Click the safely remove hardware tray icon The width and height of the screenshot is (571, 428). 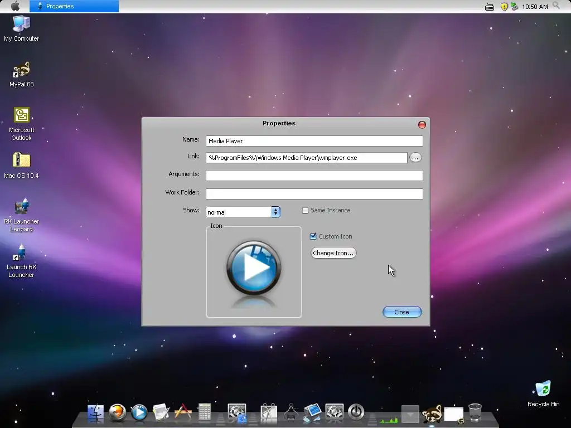tap(514, 7)
